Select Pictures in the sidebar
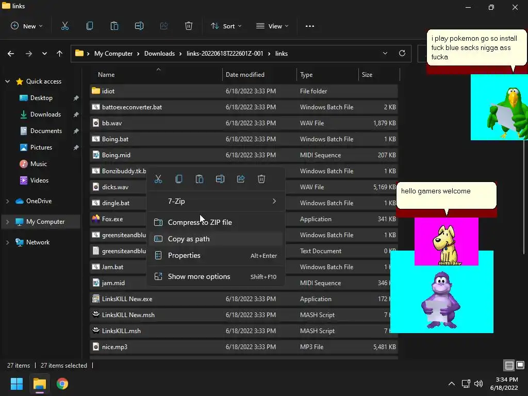The height and width of the screenshot is (396, 528). pos(41,147)
